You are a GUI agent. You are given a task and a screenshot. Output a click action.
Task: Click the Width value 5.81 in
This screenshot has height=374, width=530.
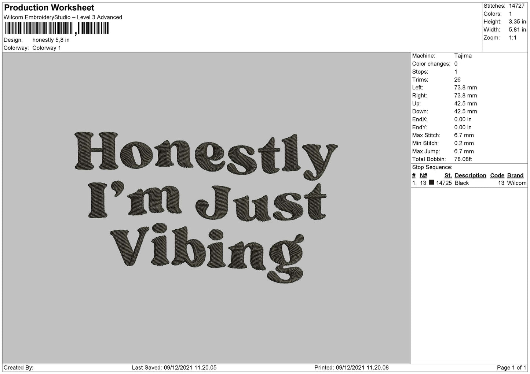pos(517,30)
